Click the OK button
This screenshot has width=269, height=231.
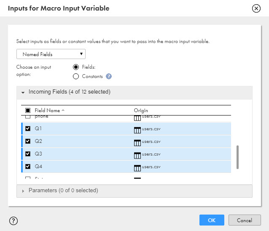(x=212, y=220)
